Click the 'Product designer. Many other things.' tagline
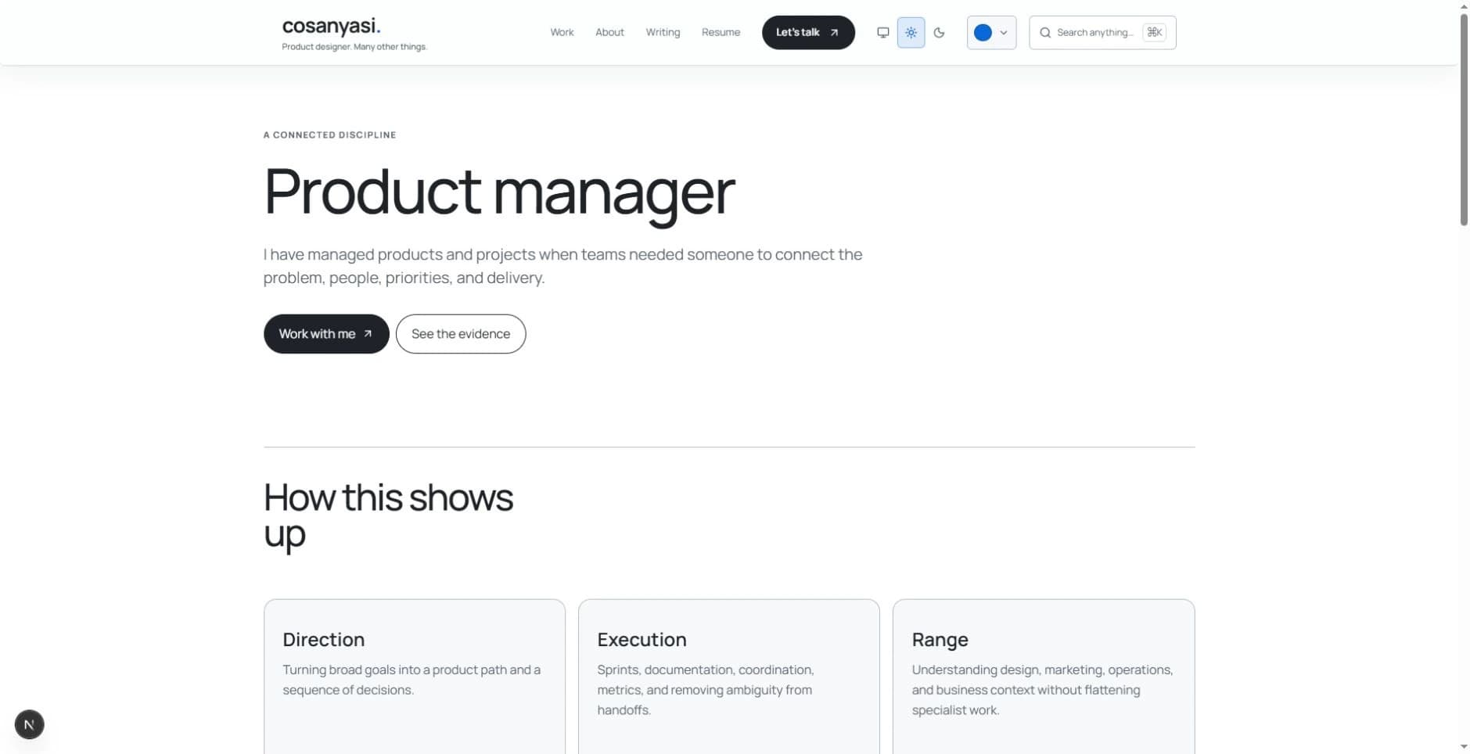1470x754 pixels. [354, 47]
